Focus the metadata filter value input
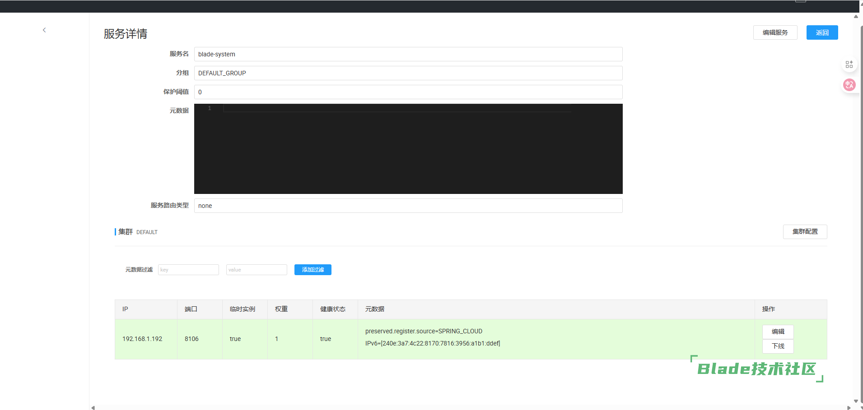The height and width of the screenshot is (410, 863). click(256, 270)
